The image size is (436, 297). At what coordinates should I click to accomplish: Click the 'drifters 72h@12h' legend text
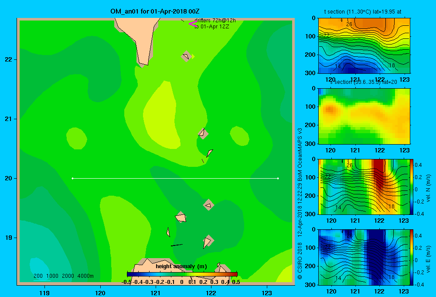(x=215, y=21)
